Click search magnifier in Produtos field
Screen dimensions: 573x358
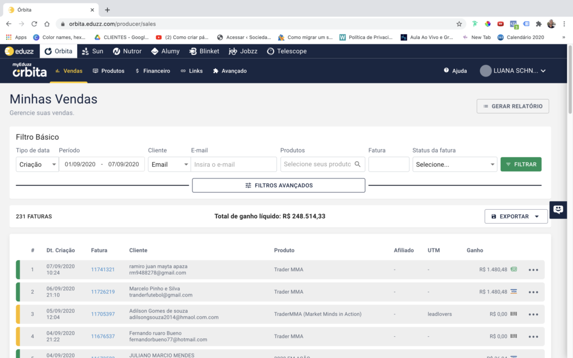358,164
